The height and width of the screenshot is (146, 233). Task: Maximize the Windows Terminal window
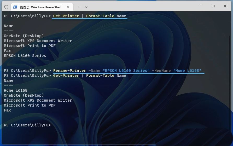(213, 6)
